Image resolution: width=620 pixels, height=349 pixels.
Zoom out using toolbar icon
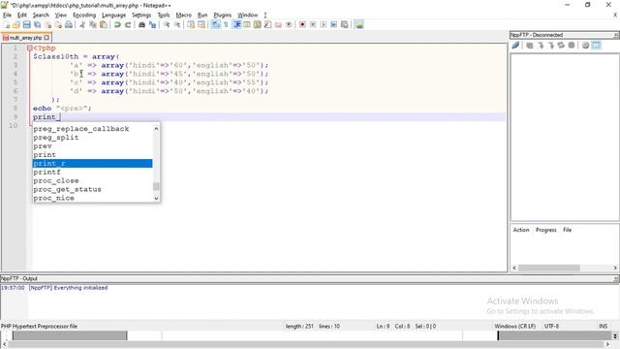pos(176,25)
